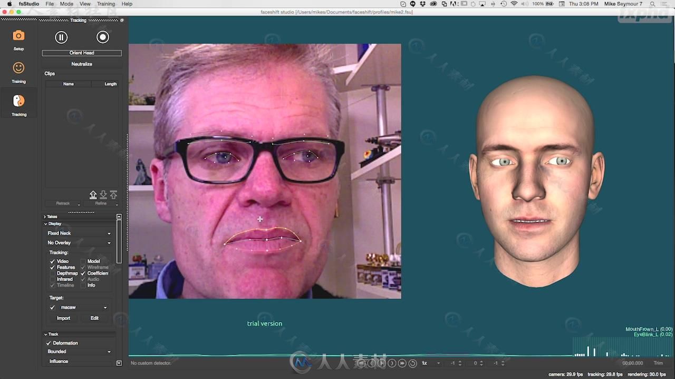Uncheck the Features display checkbox
This screenshot has height=379, width=675.
[52, 267]
